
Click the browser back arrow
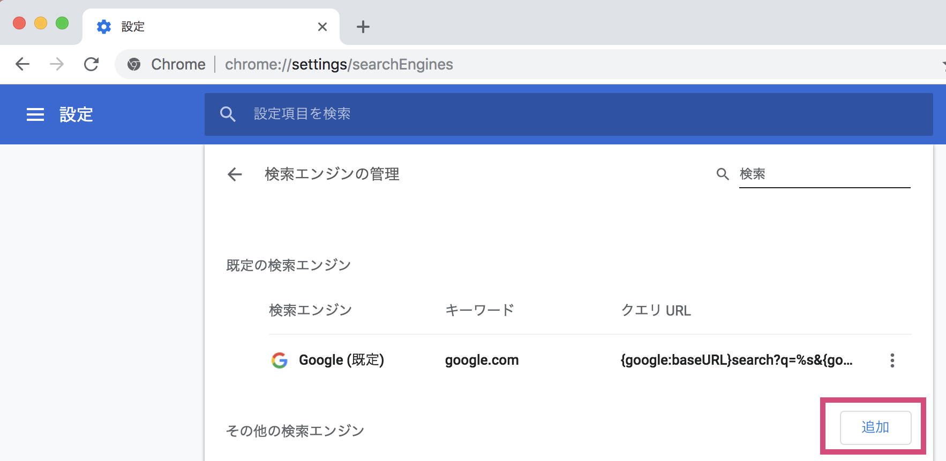coord(22,64)
